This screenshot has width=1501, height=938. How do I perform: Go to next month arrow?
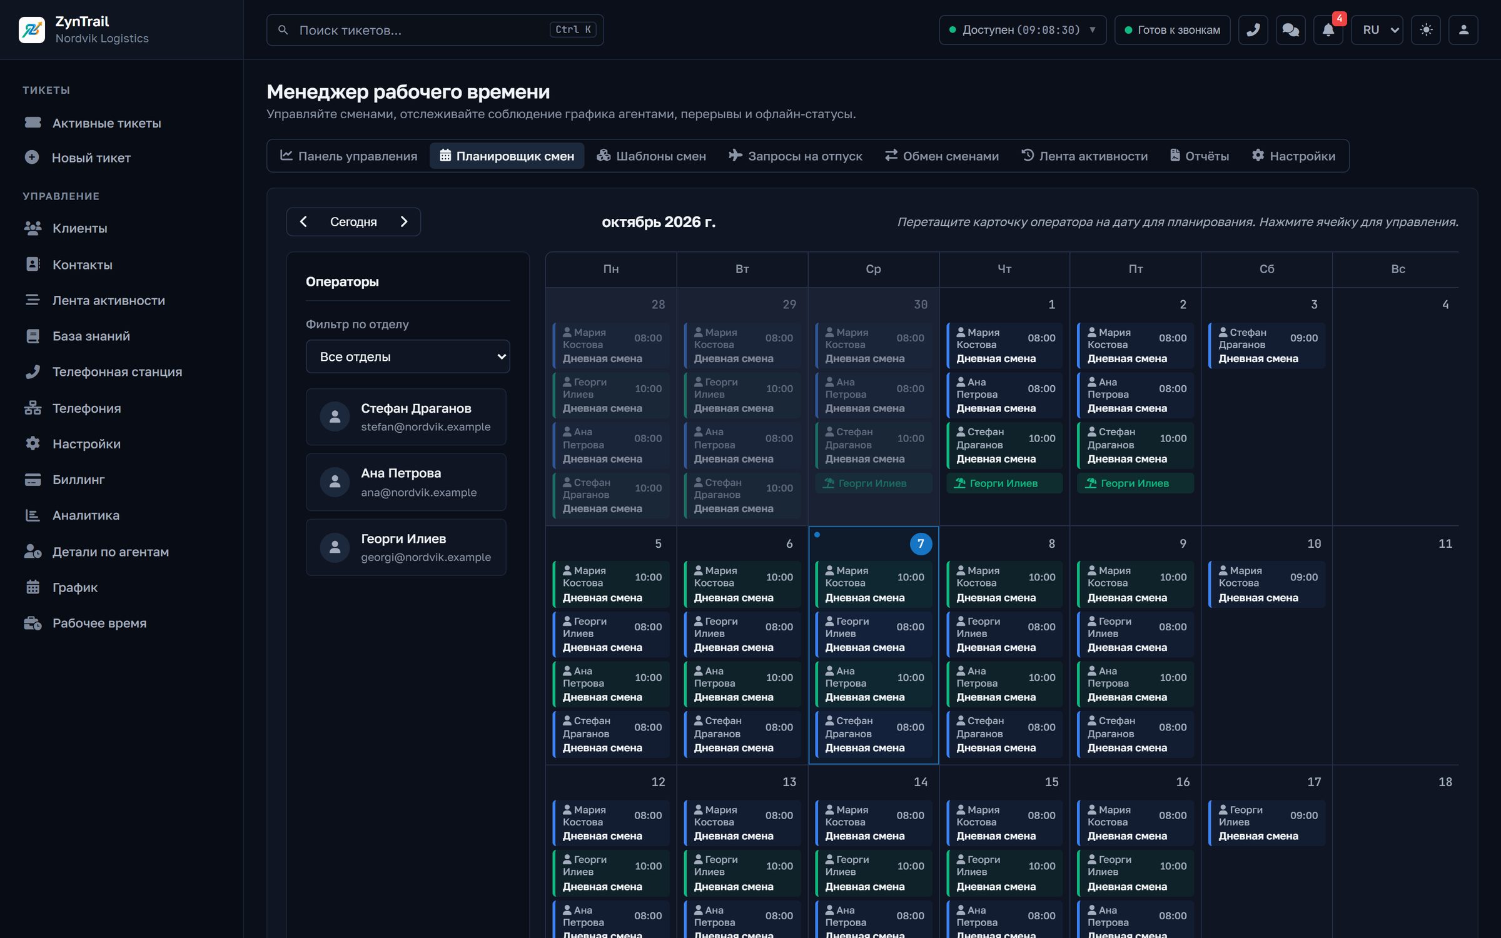click(404, 222)
